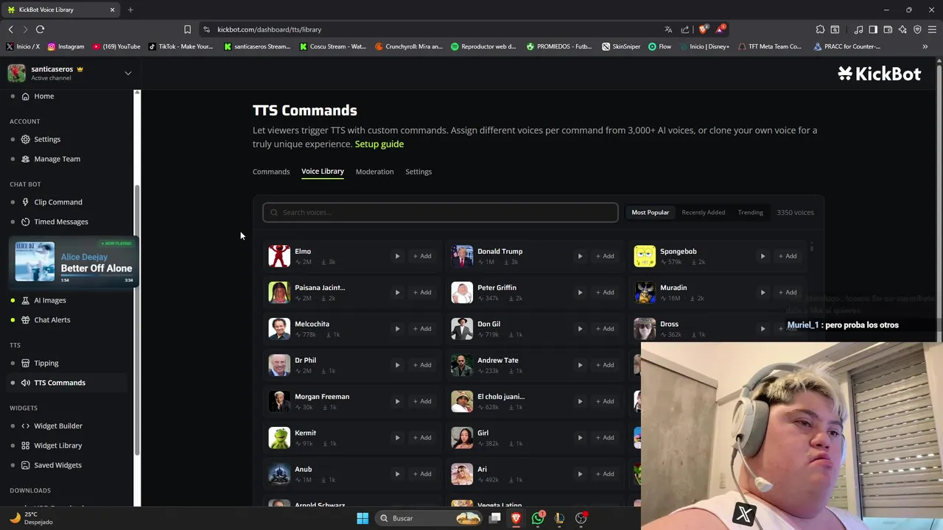Show more bookmarks with the chevron

[x=925, y=46]
